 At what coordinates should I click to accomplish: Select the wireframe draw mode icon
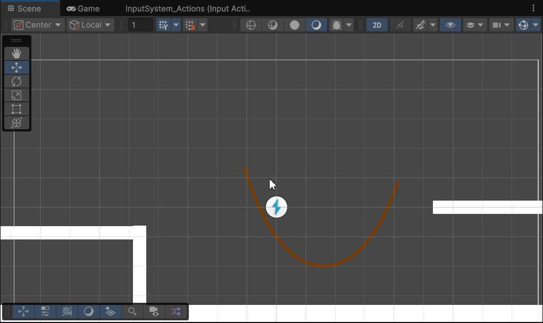[x=250, y=25]
